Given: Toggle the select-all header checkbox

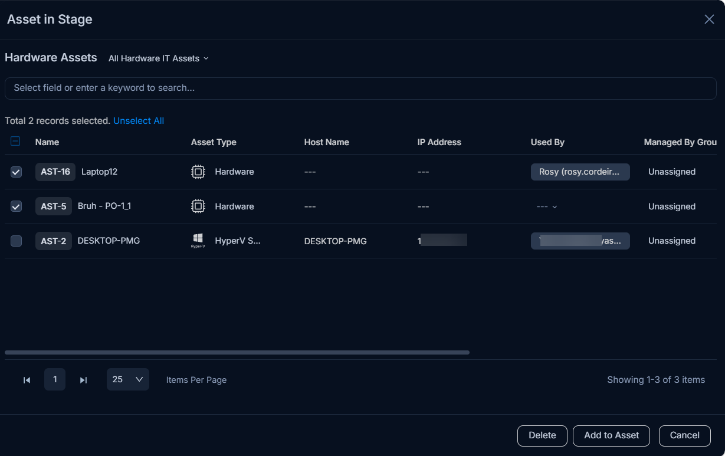Looking at the screenshot, I should click(x=16, y=141).
